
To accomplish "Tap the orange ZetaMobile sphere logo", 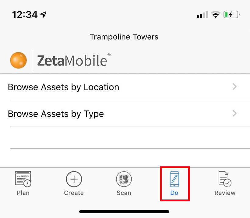I will click(x=18, y=60).
